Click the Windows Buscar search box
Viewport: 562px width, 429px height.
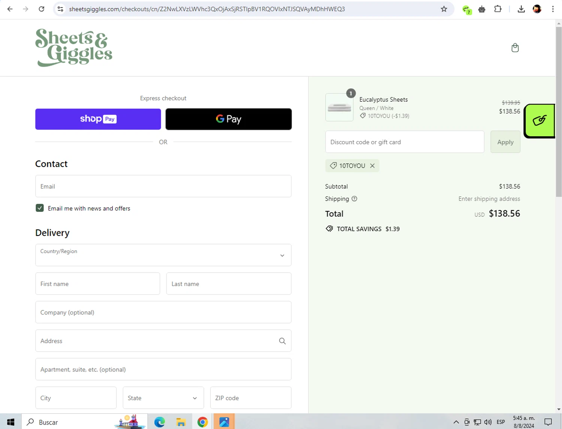tap(85, 422)
